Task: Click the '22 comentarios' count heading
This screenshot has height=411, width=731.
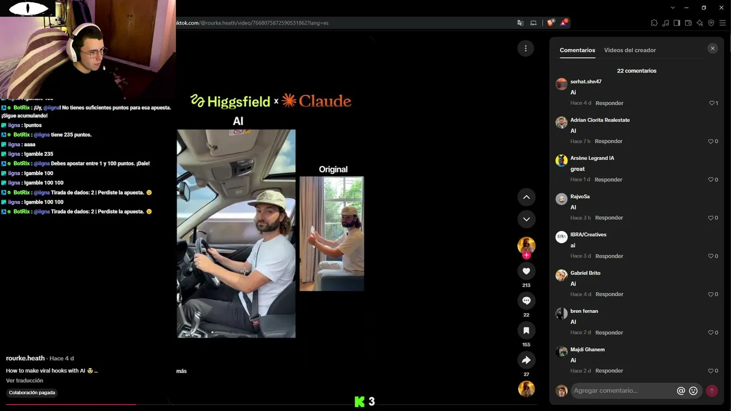Action: click(x=637, y=71)
